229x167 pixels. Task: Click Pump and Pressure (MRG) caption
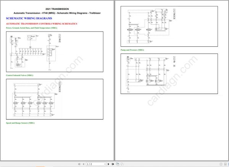(132, 50)
